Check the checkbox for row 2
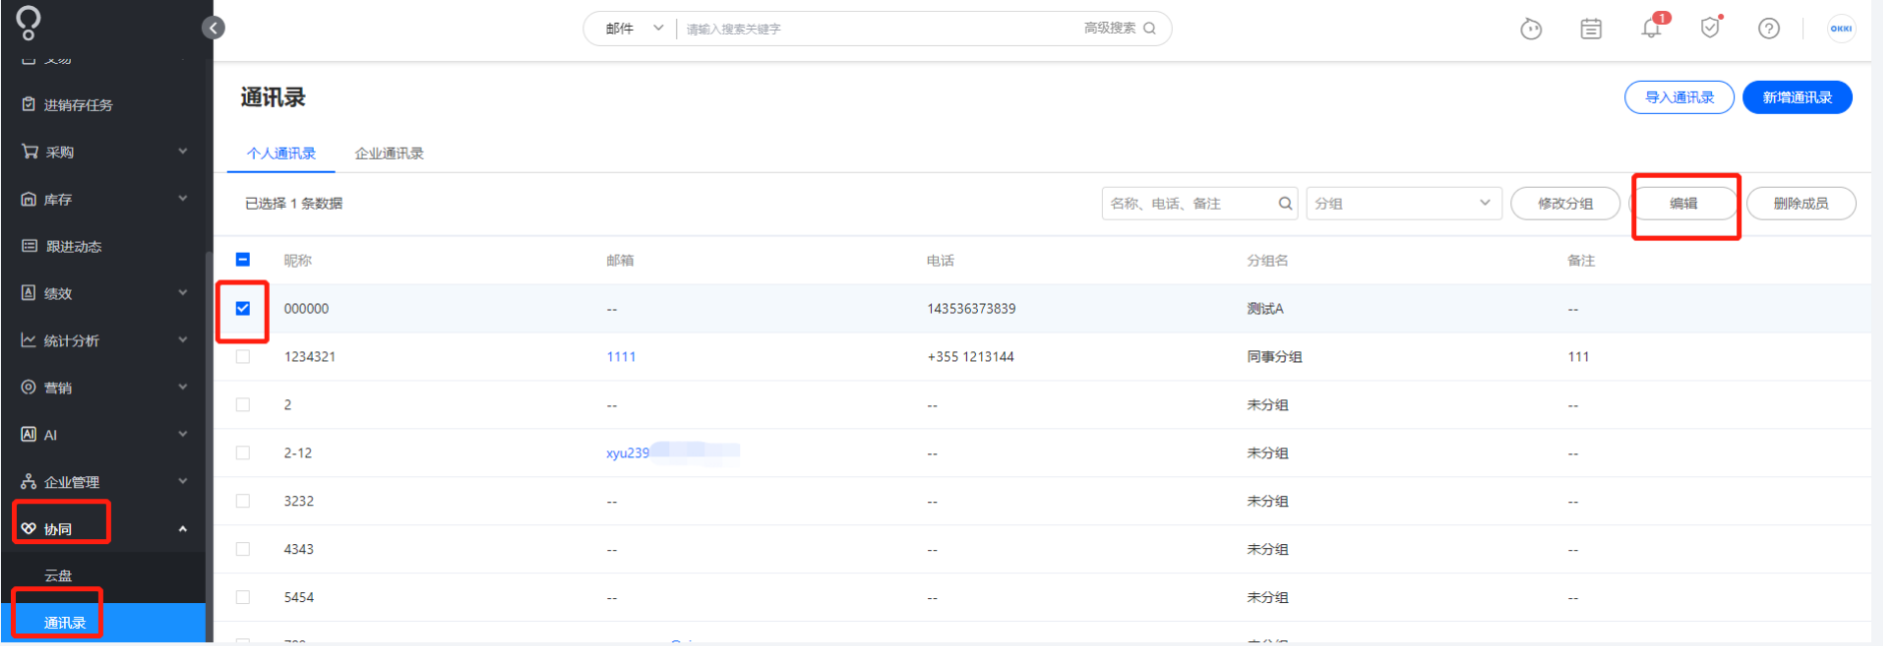Screen dimensions: 1883x646 pos(243,404)
